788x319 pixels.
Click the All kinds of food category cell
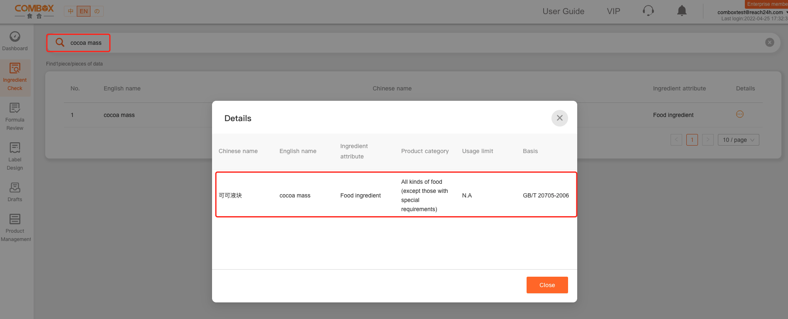point(424,195)
